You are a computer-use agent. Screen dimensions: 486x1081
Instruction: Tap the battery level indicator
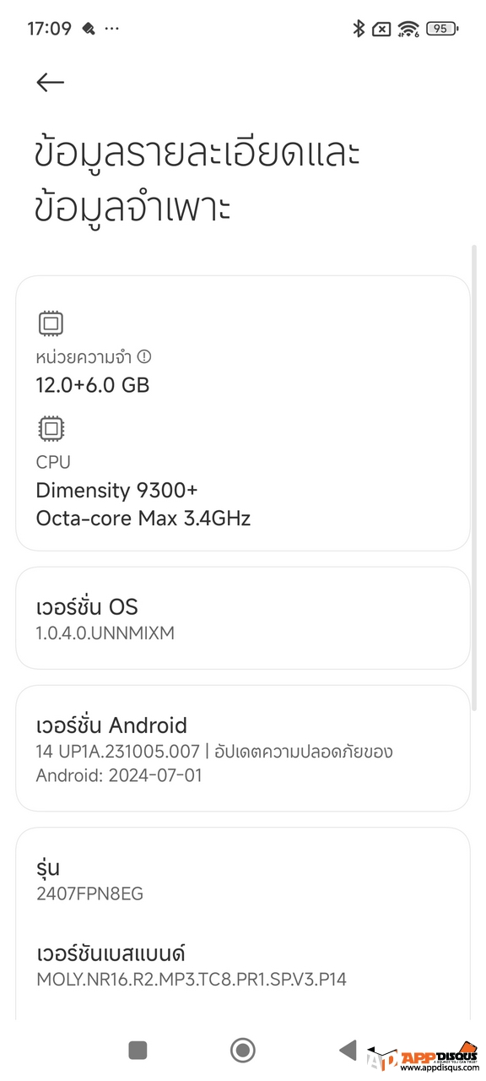point(442,29)
